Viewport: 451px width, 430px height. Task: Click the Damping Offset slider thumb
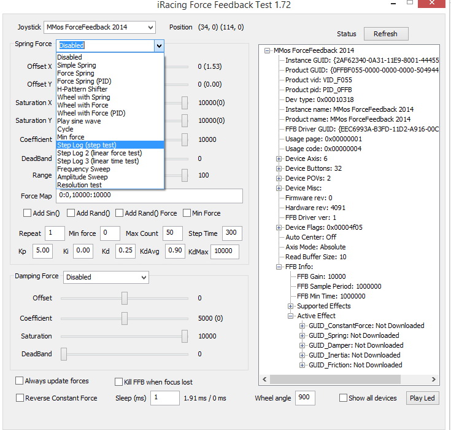[124, 298]
